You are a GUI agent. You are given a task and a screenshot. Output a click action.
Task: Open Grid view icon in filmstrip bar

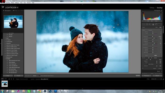point(9,79)
